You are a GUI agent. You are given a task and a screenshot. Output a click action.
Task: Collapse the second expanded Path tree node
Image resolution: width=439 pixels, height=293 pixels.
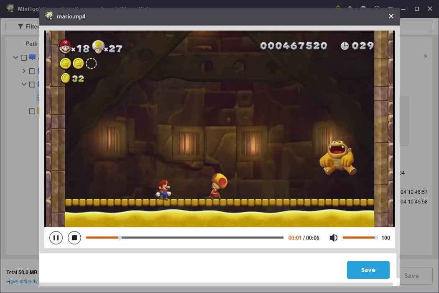(24, 84)
